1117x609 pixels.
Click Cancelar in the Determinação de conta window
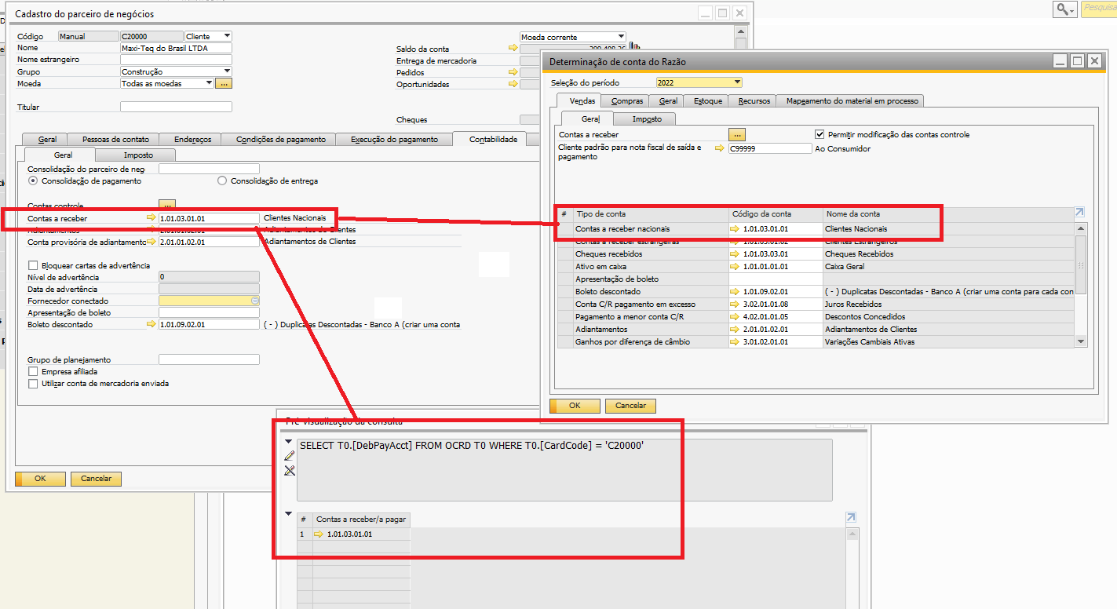click(x=630, y=406)
